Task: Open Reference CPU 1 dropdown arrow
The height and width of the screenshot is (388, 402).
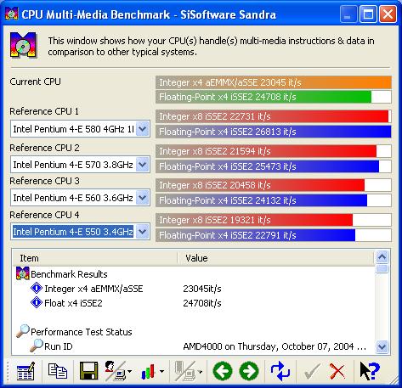Action: coord(142,129)
